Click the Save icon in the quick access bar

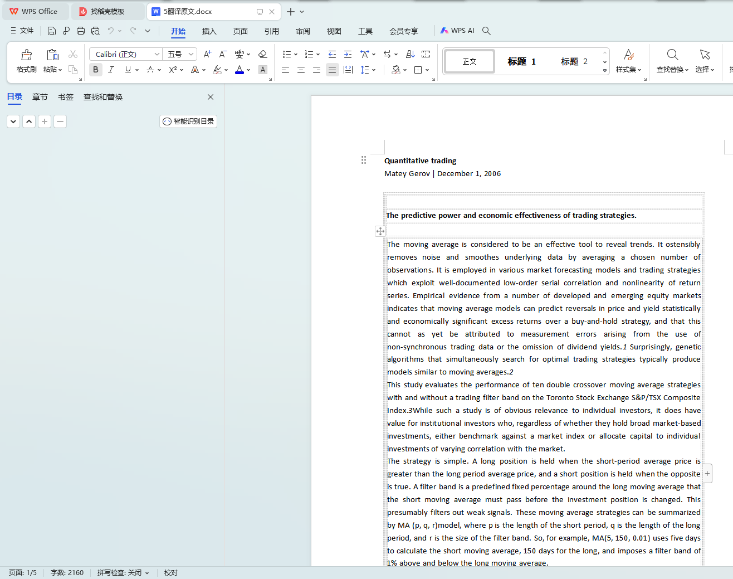pos(52,31)
